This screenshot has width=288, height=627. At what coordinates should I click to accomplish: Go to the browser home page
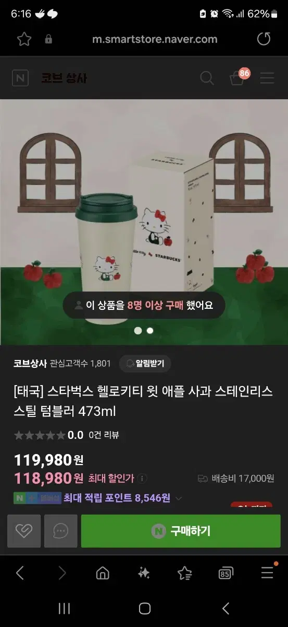[103, 573]
